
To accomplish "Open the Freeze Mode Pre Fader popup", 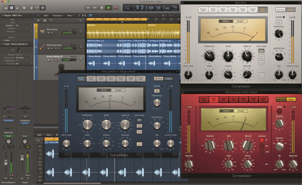I will (24, 58).
